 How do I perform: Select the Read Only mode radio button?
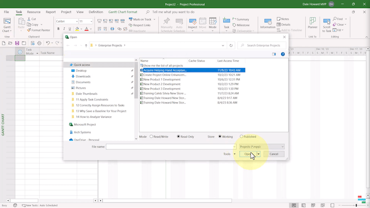coord(179,136)
